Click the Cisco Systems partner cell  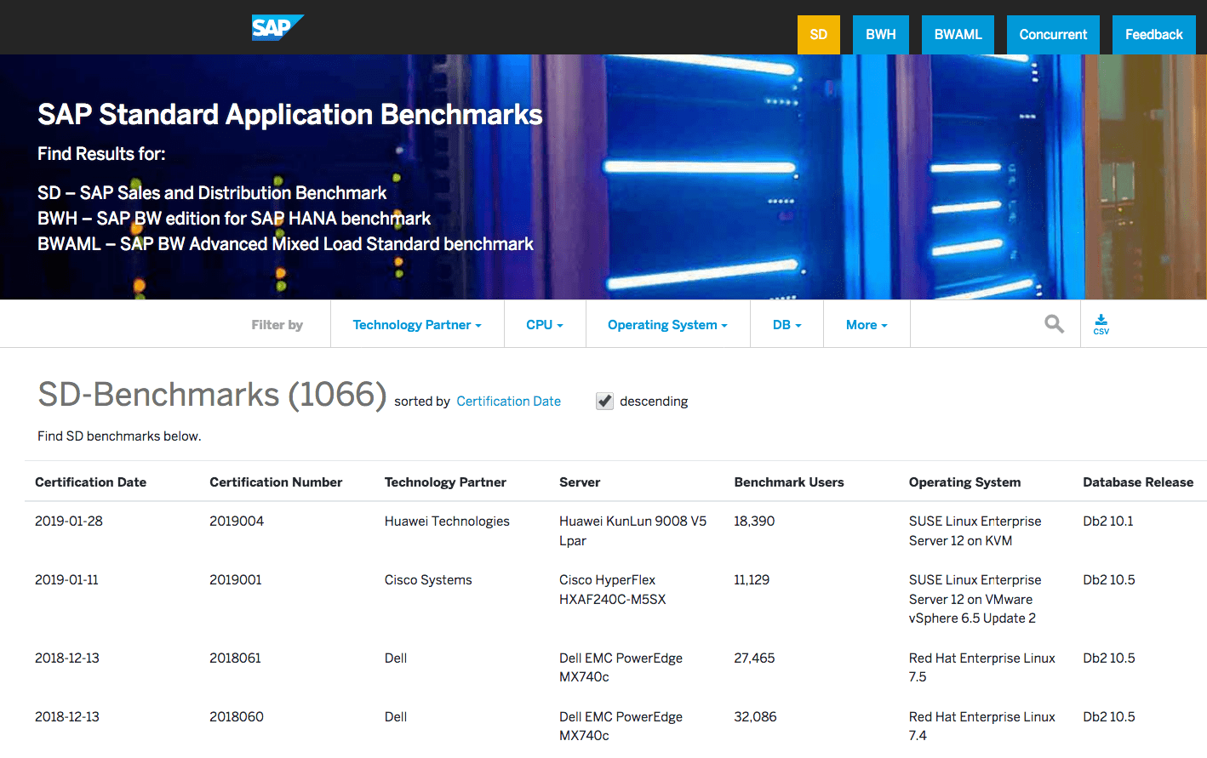point(428,580)
